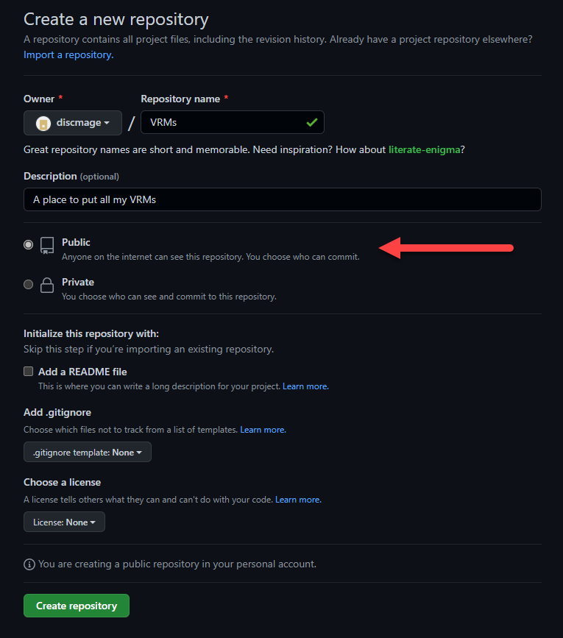Click the Description field about VRMs

coord(283,199)
